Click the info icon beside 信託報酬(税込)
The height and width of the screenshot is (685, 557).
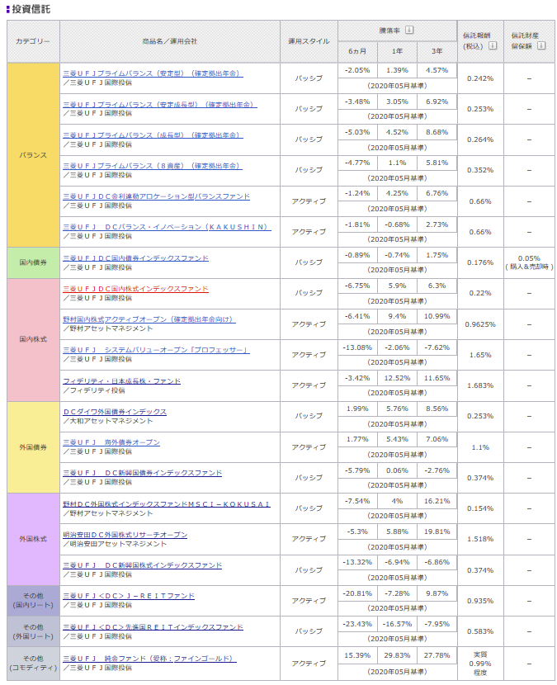[493, 45]
